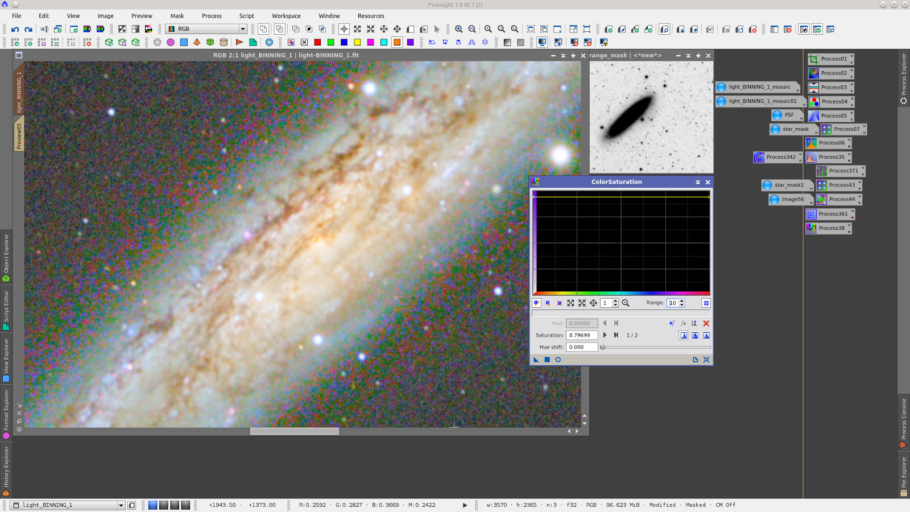910x512 pixels.
Task: Reset ColorSaturation using the red X icon
Action: (706, 323)
